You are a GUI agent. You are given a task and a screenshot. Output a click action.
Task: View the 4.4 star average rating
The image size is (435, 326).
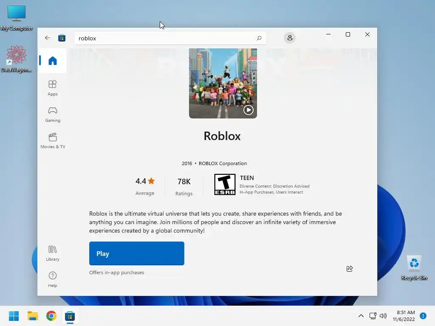145,186
